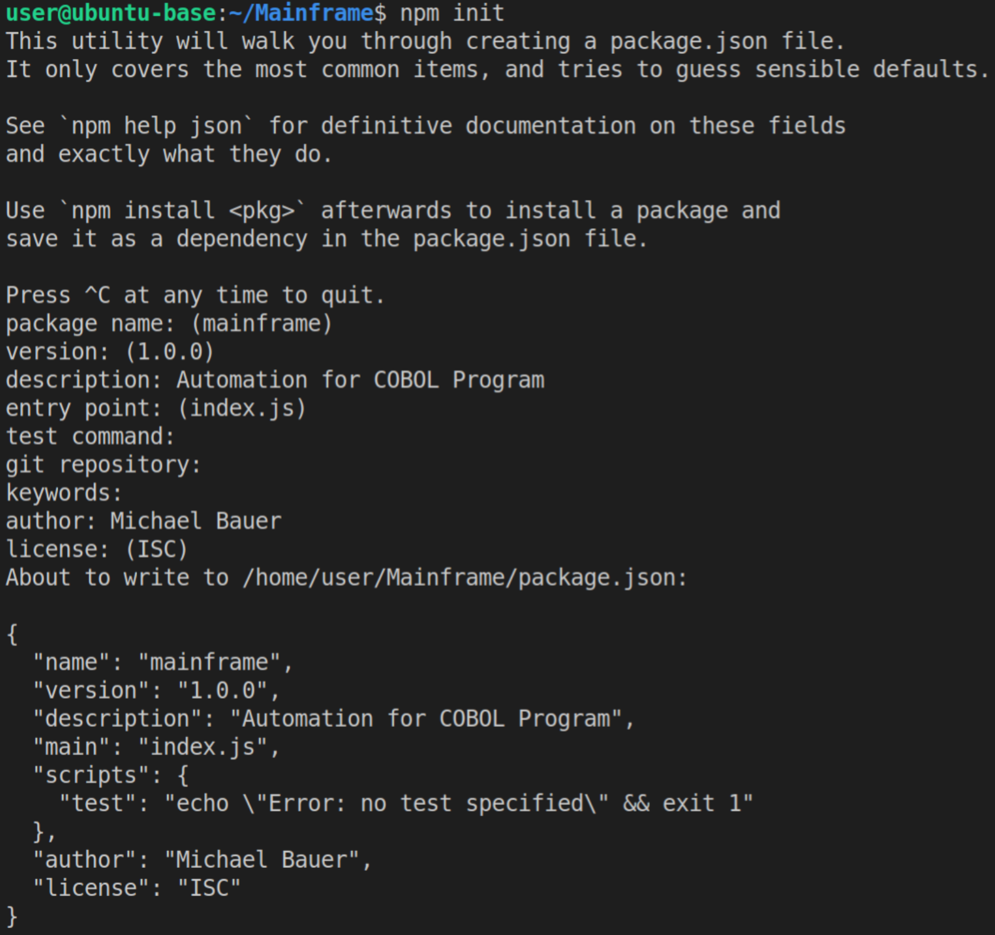The height and width of the screenshot is (935, 995).
Task: Click the 'Press ^C at any time to quit' line
Action: [x=195, y=295]
